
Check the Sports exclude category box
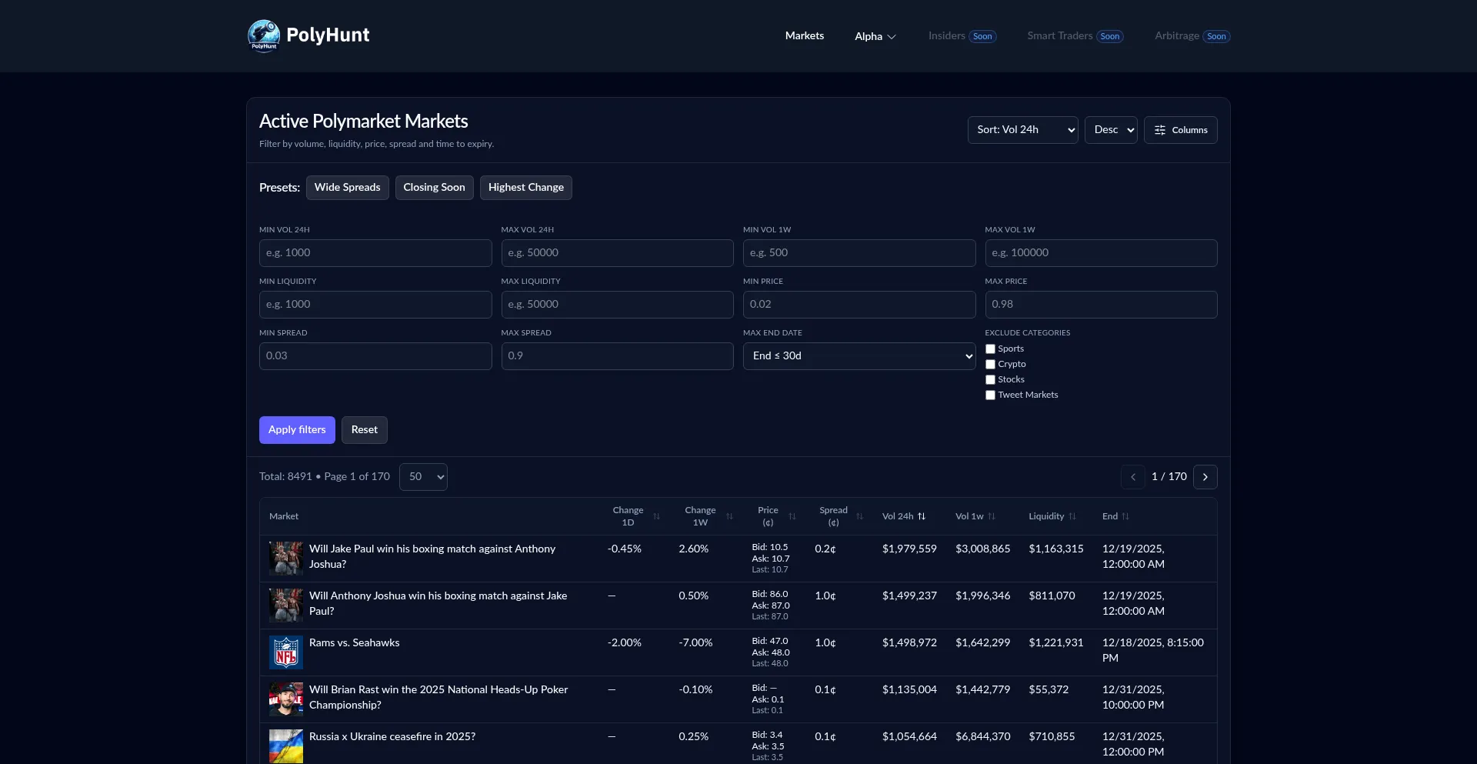pyautogui.click(x=991, y=349)
